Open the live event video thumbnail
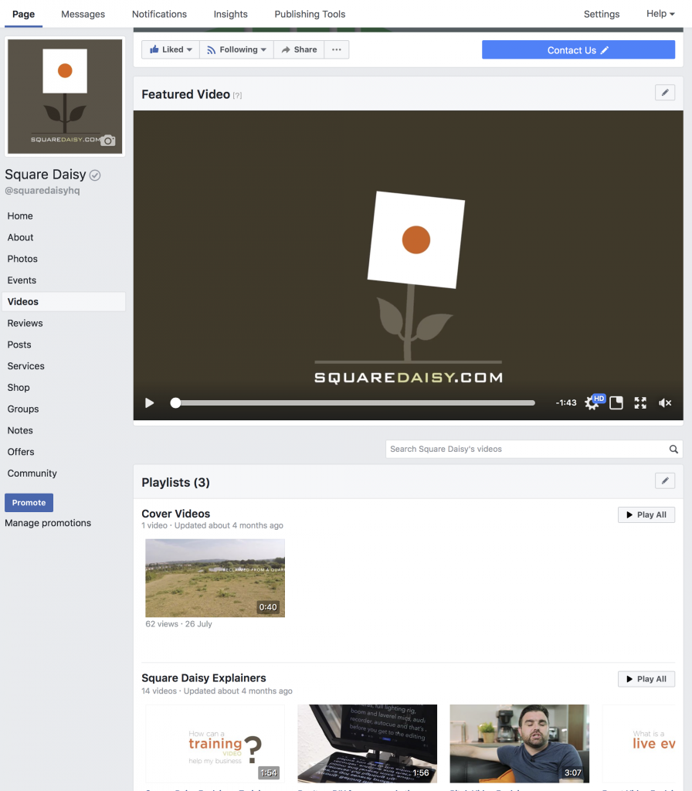 click(639, 744)
